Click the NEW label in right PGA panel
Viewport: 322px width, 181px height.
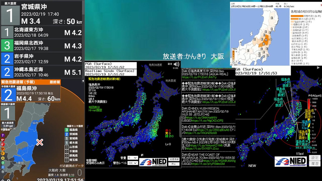click(x=252, y=166)
